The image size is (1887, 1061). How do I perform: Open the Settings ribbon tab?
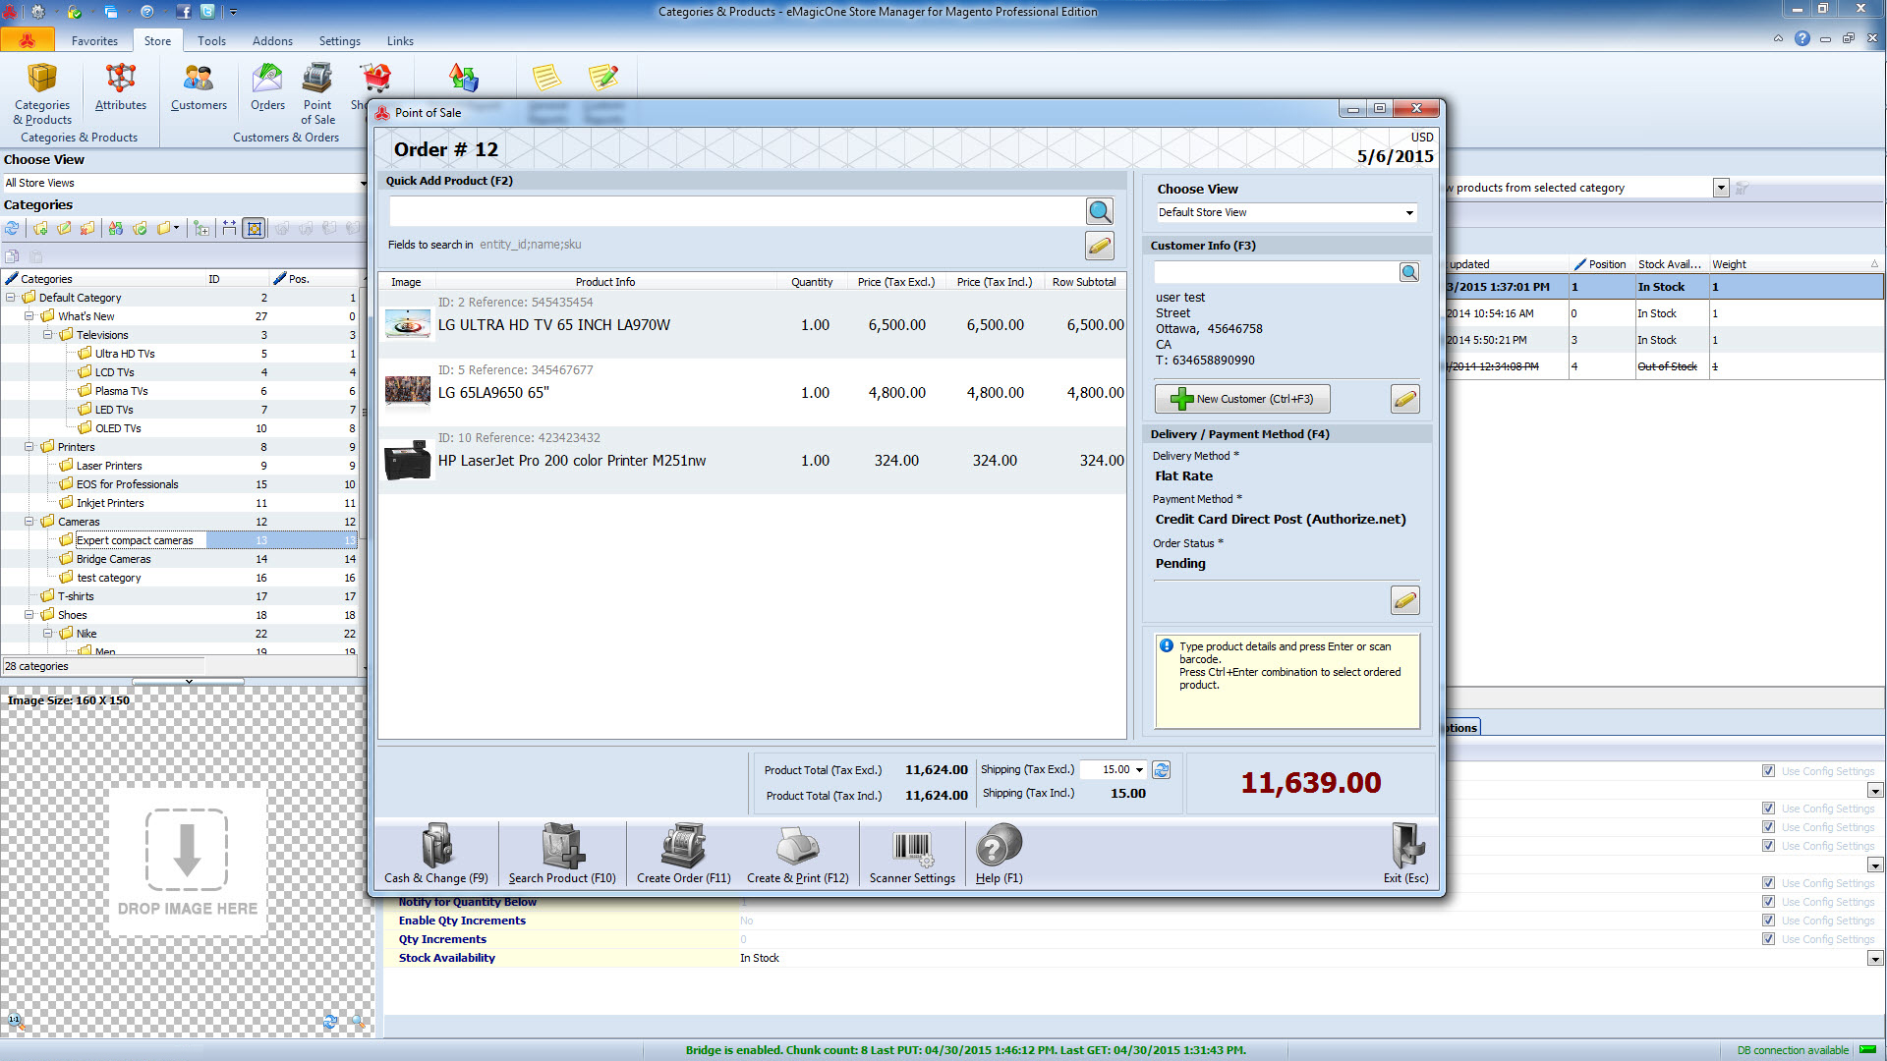(x=340, y=41)
